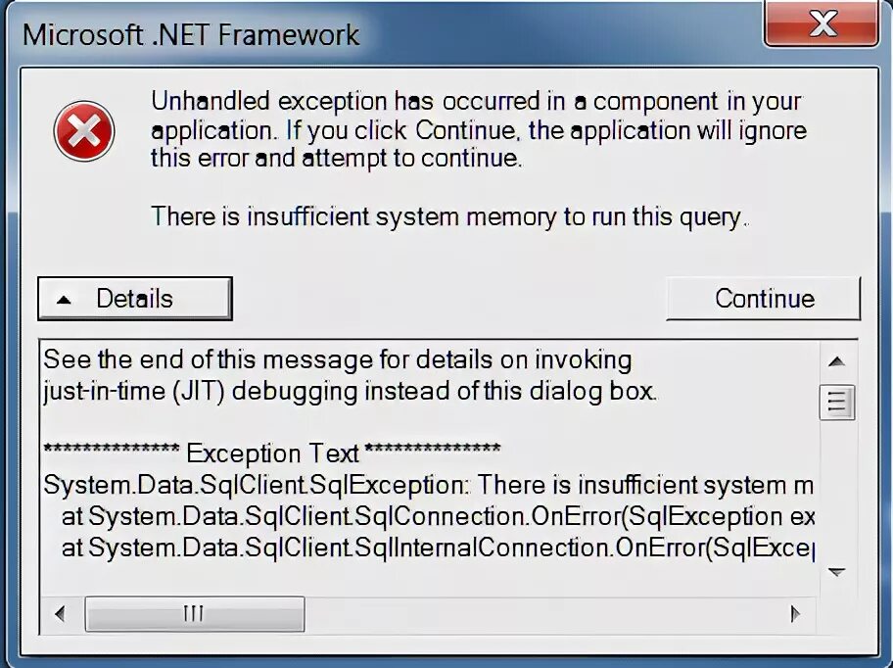Place the cursor on the Exception Text header line
The width and height of the screenshot is (893, 668).
pos(271,453)
